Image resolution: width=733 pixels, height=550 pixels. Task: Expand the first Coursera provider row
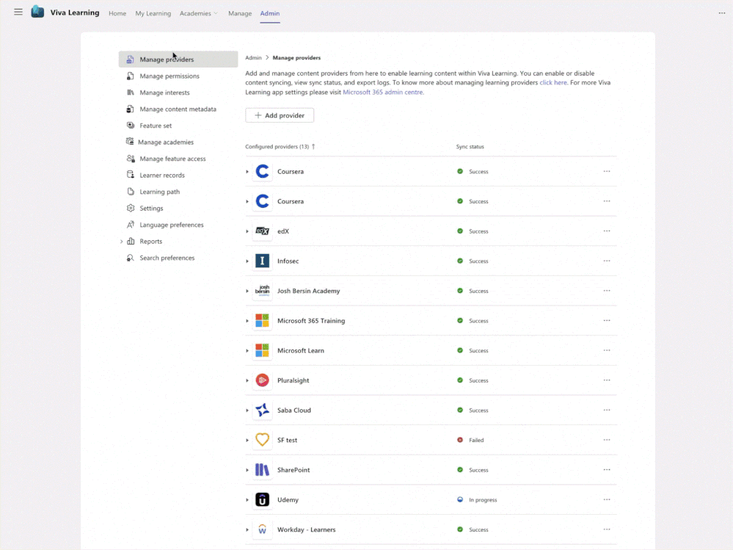click(247, 172)
